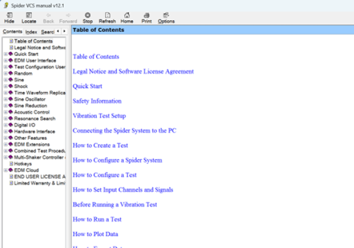Expand the Random tree node
The image size is (354, 248).
5,73
